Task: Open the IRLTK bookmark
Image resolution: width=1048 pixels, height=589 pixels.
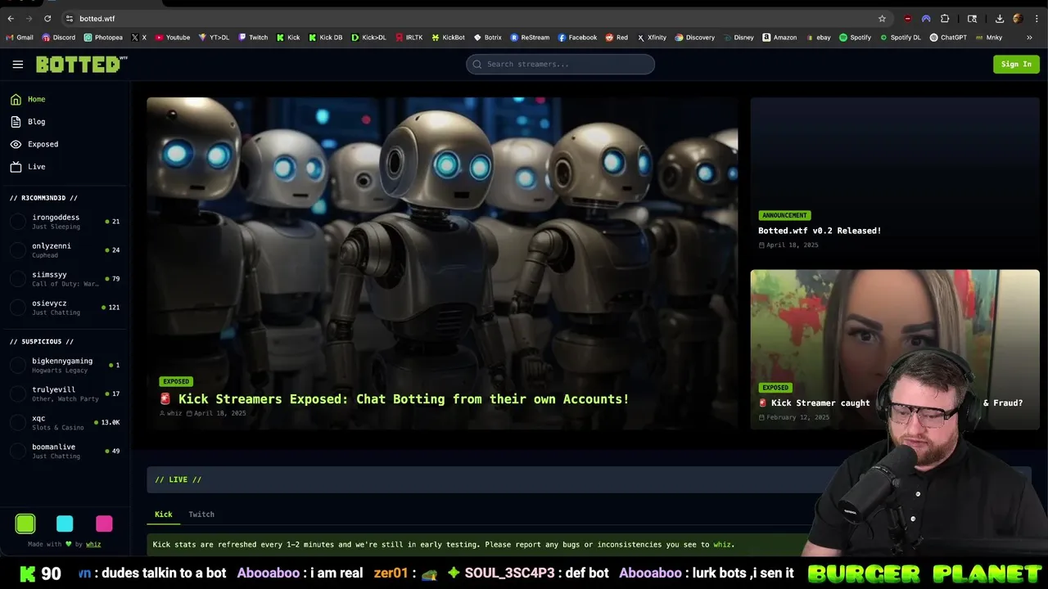Action: (x=409, y=38)
